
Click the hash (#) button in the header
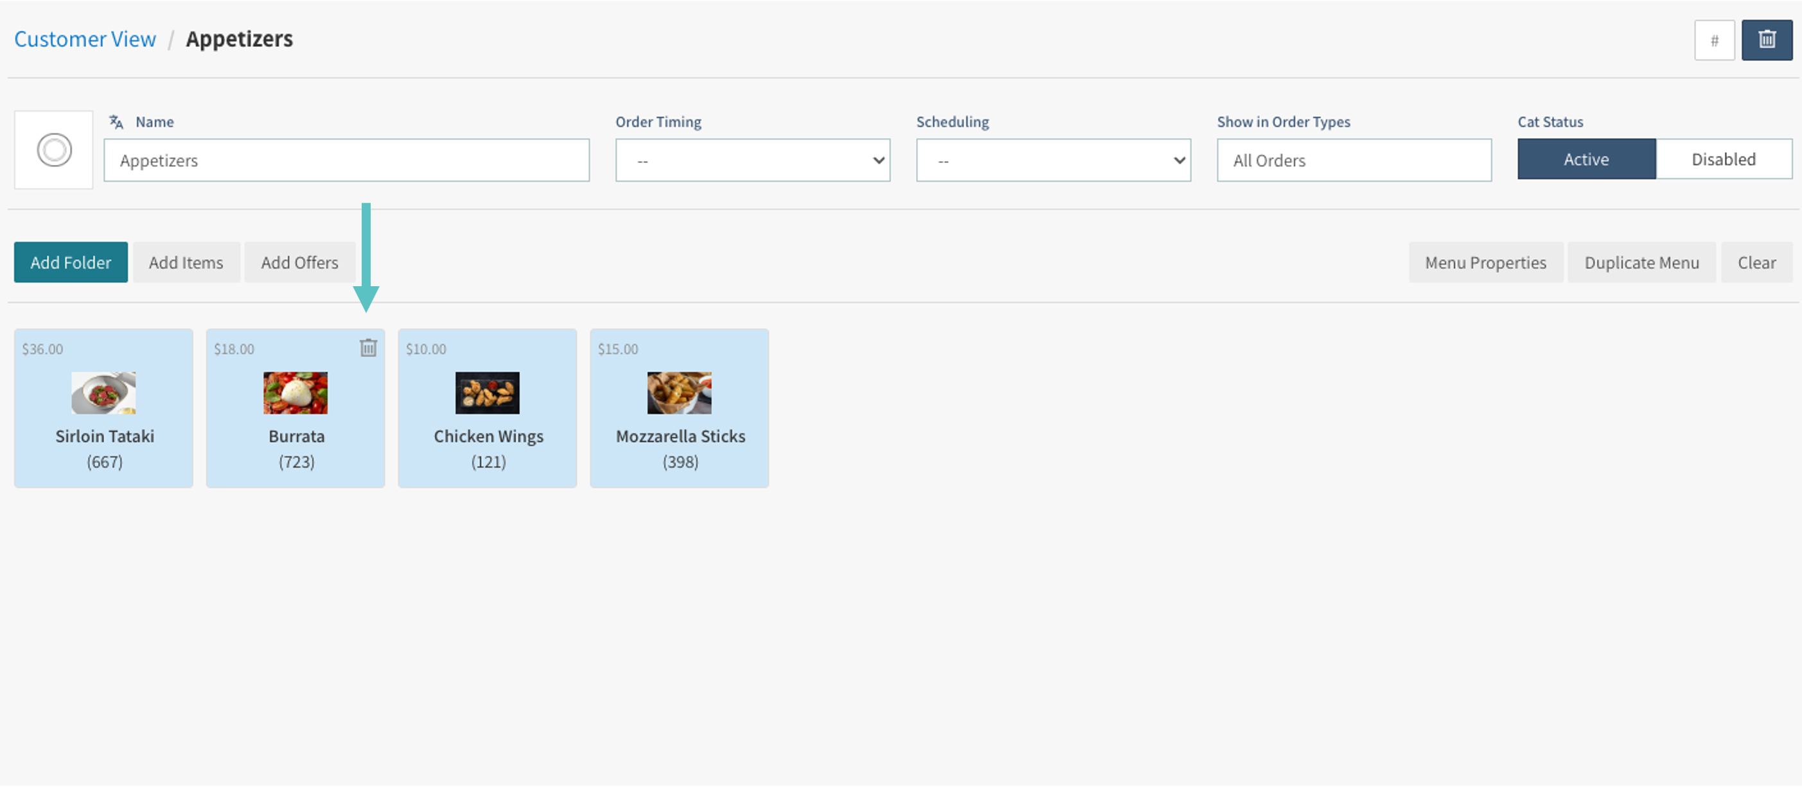coord(1714,40)
